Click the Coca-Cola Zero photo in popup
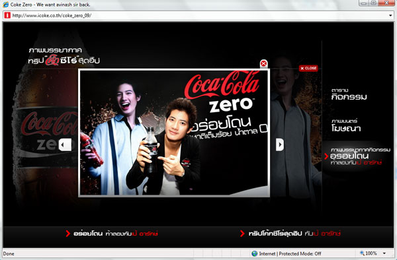397x260 pixels. [174, 133]
